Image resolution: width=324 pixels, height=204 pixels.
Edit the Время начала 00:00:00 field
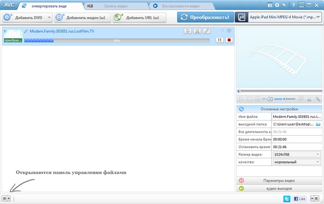tap(296, 139)
